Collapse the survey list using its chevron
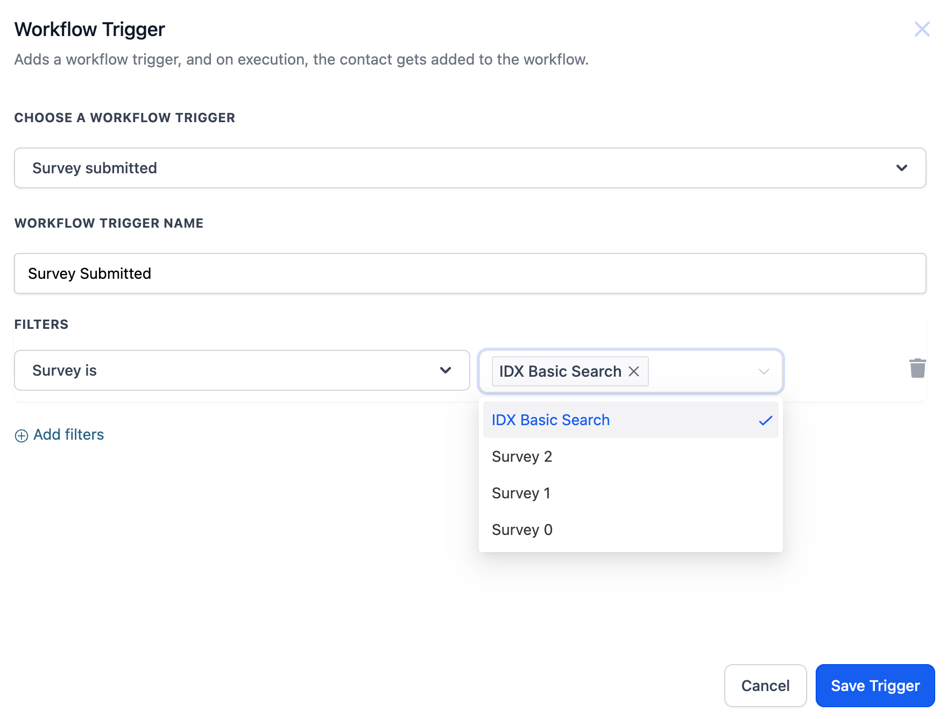 click(x=764, y=371)
